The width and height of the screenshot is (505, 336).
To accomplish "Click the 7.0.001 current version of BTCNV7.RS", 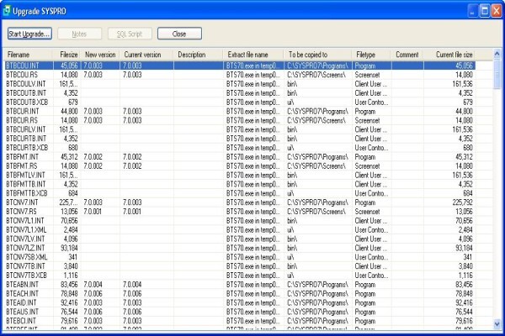I will pos(132,212).
